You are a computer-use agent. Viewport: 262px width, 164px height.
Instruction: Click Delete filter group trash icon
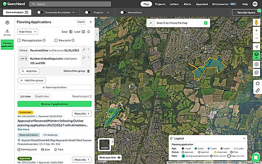pyautogui.click(x=89, y=71)
